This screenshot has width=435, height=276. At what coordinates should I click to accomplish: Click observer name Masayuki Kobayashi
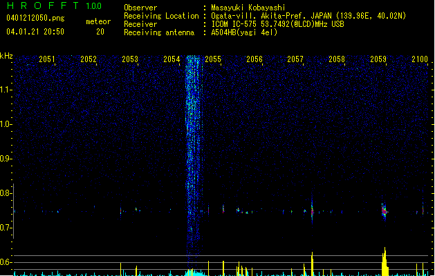point(248,8)
